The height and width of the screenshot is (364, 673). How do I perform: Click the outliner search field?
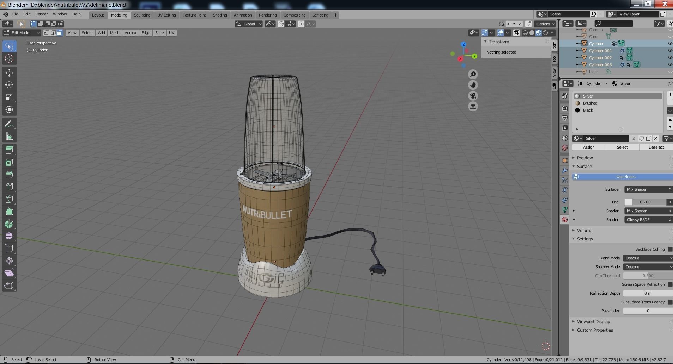614,24
